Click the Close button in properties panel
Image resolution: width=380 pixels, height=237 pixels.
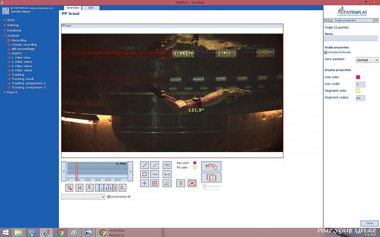coord(369,223)
